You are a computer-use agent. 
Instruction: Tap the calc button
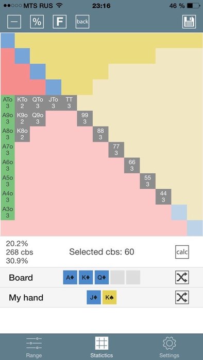[x=182, y=252]
